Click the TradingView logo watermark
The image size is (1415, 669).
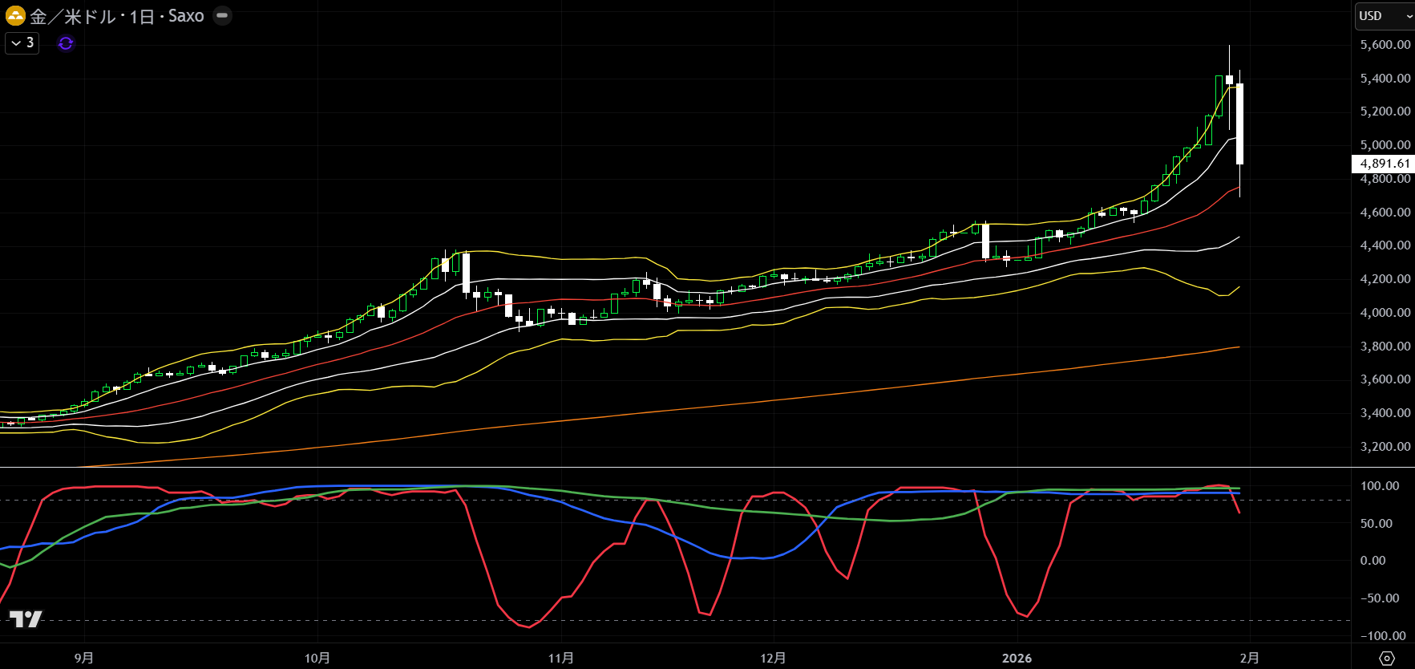[x=26, y=618]
